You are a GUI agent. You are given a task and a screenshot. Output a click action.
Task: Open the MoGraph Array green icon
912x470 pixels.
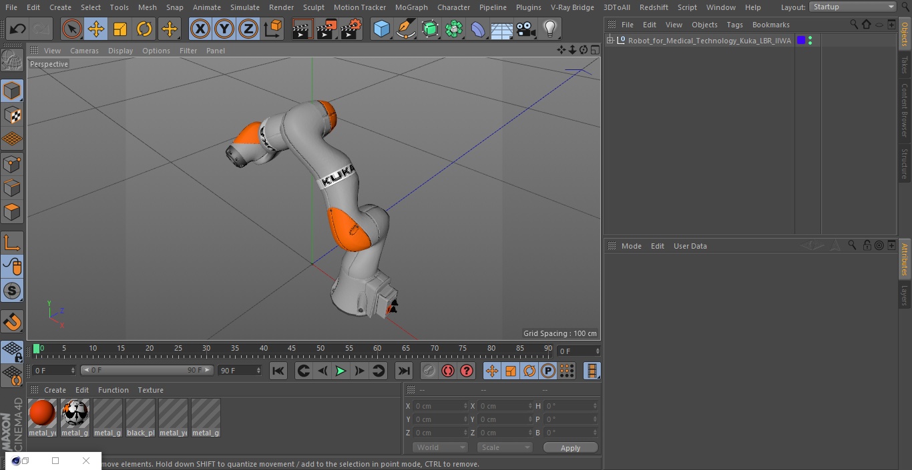coord(454,29)
